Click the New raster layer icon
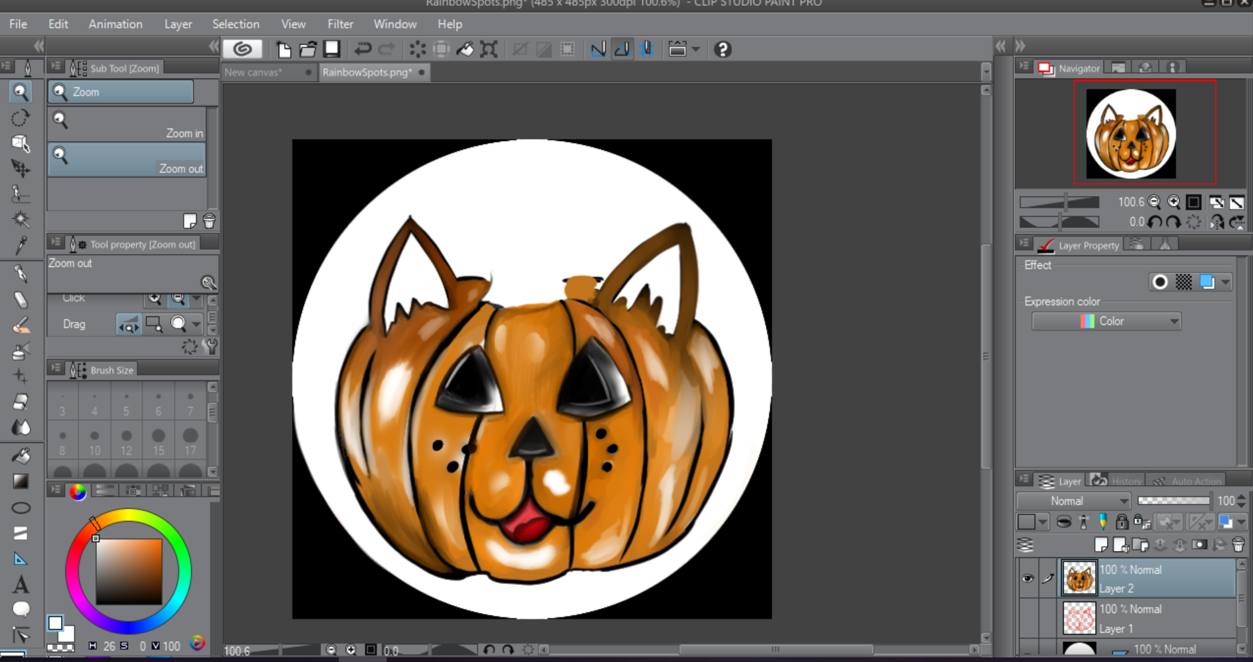 (1101, 545)
